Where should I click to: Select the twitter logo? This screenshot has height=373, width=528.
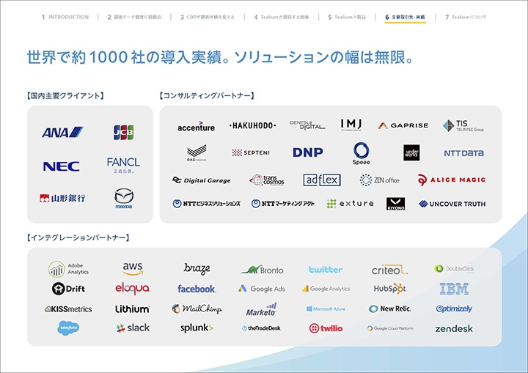326,270
